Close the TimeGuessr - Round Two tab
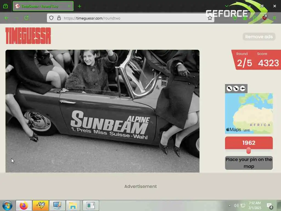 [x=69, y=6]
